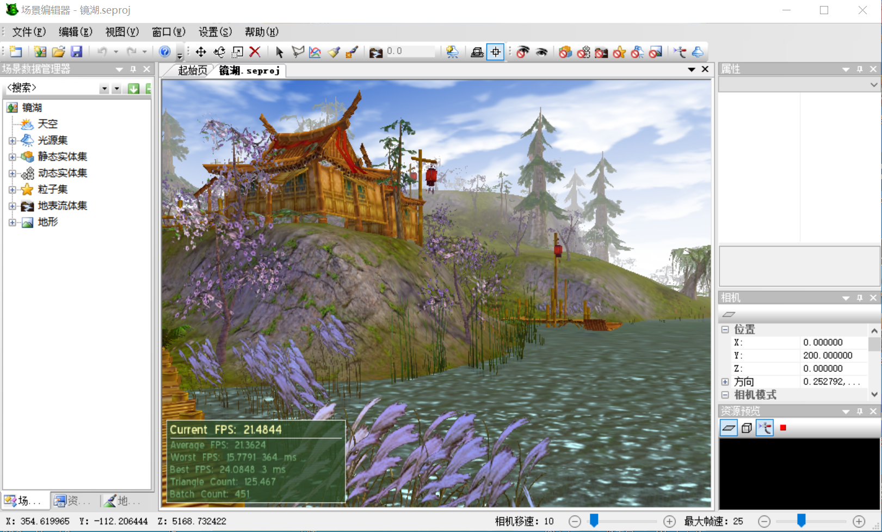Toggle the hide-selected eye icon

(523, 52)
